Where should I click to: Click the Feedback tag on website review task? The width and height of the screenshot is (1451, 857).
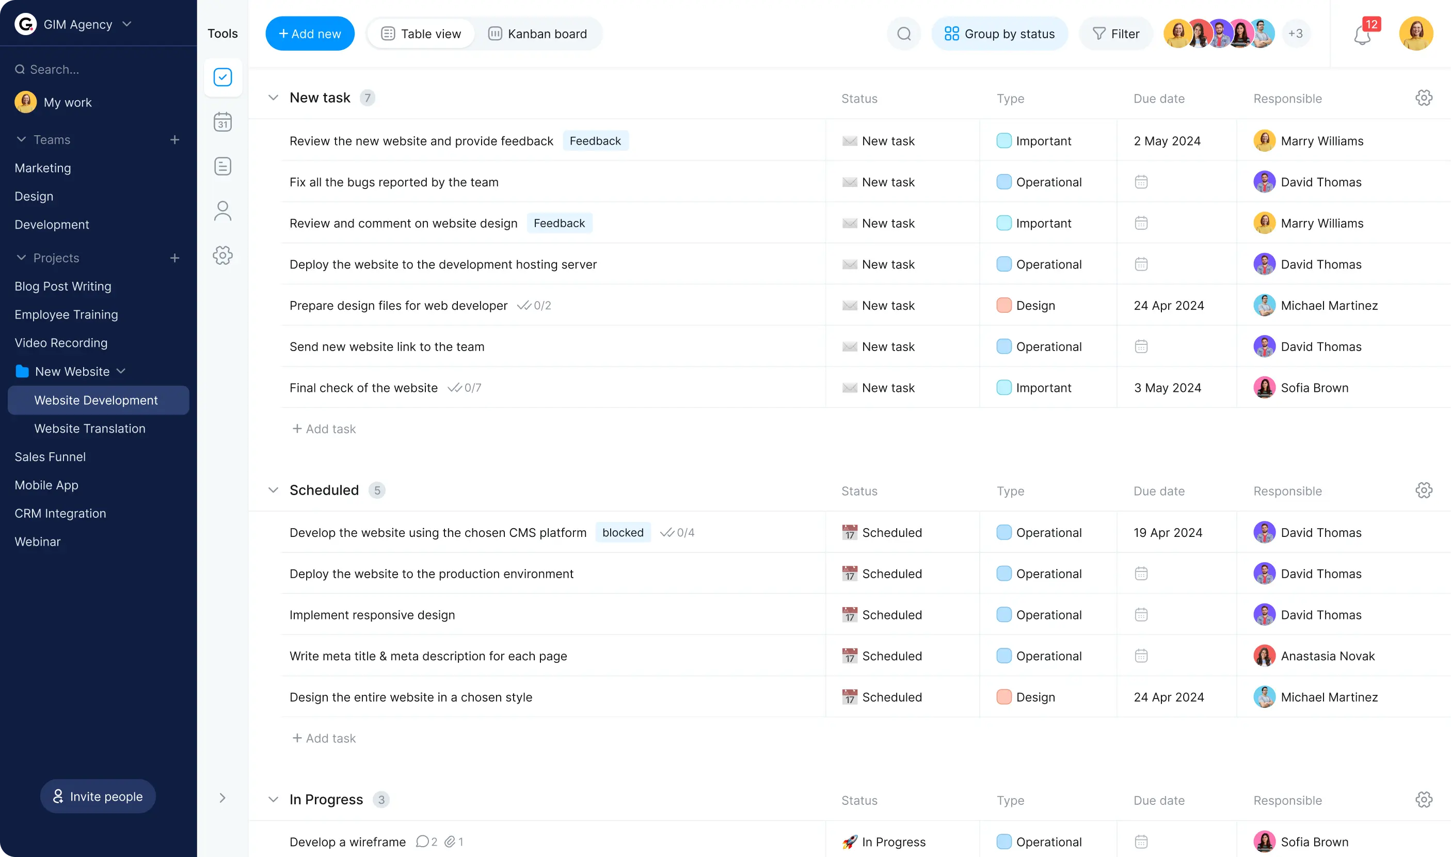coord(595,141)
